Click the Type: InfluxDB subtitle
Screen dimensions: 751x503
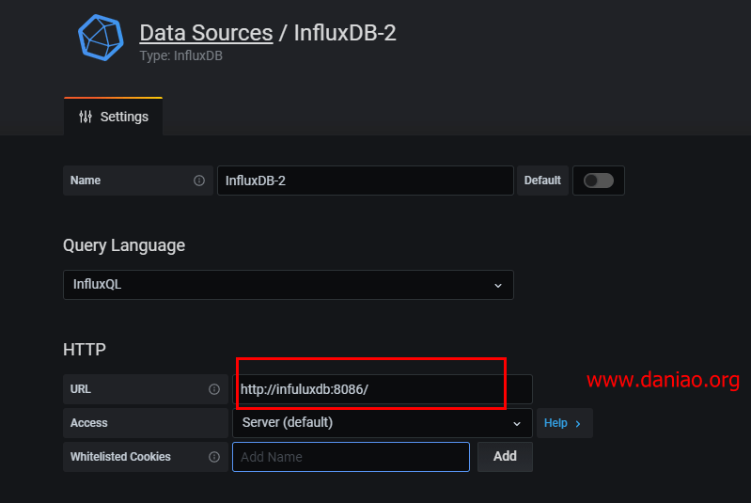click(x=181, y=56)
